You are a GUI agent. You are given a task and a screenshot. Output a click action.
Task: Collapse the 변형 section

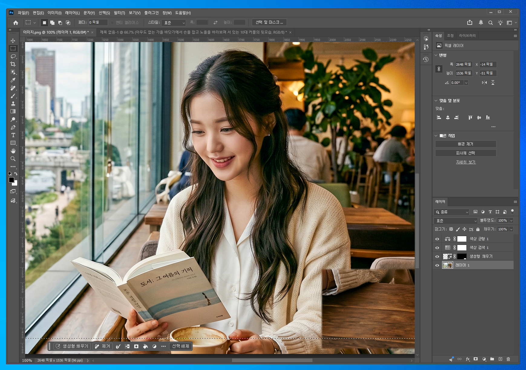click(x=436, y=55)
